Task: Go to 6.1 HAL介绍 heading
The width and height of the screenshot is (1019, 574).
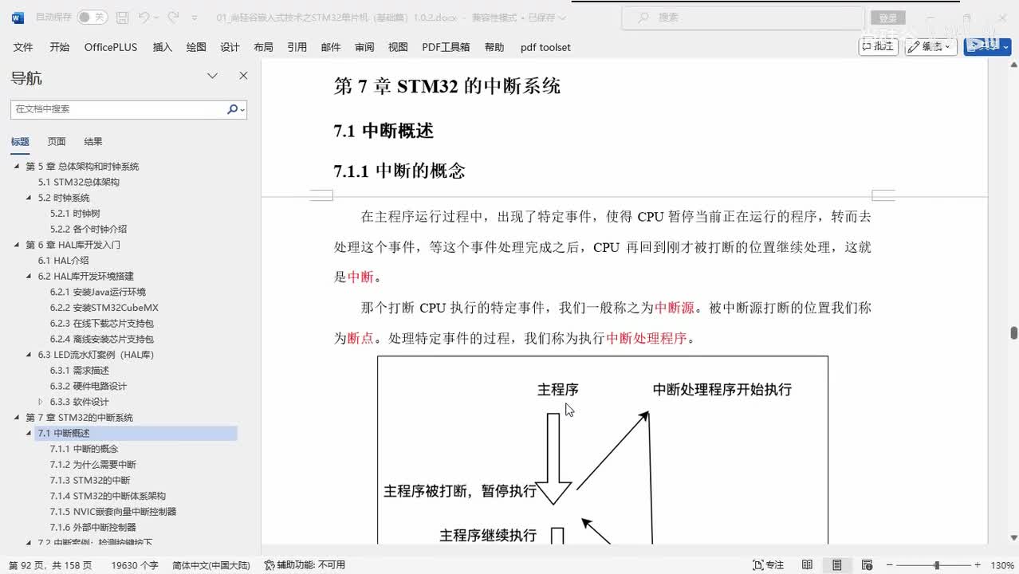Action: coord(64,261)
